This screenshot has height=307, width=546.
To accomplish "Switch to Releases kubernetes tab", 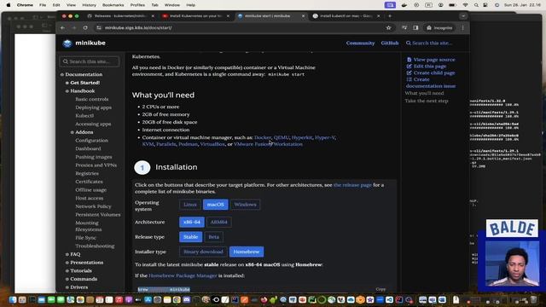I will tap(120, 16).
